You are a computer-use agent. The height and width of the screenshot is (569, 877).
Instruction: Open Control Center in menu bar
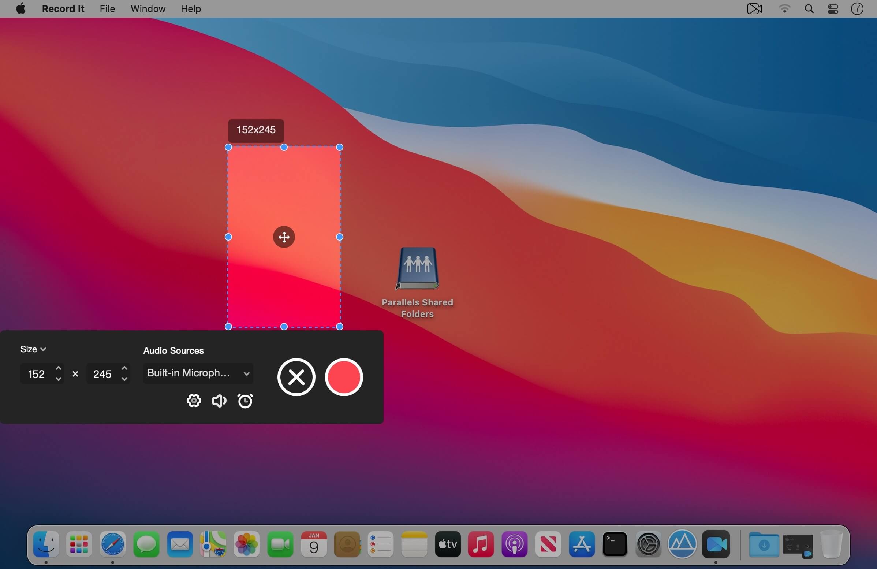point(833,9)
